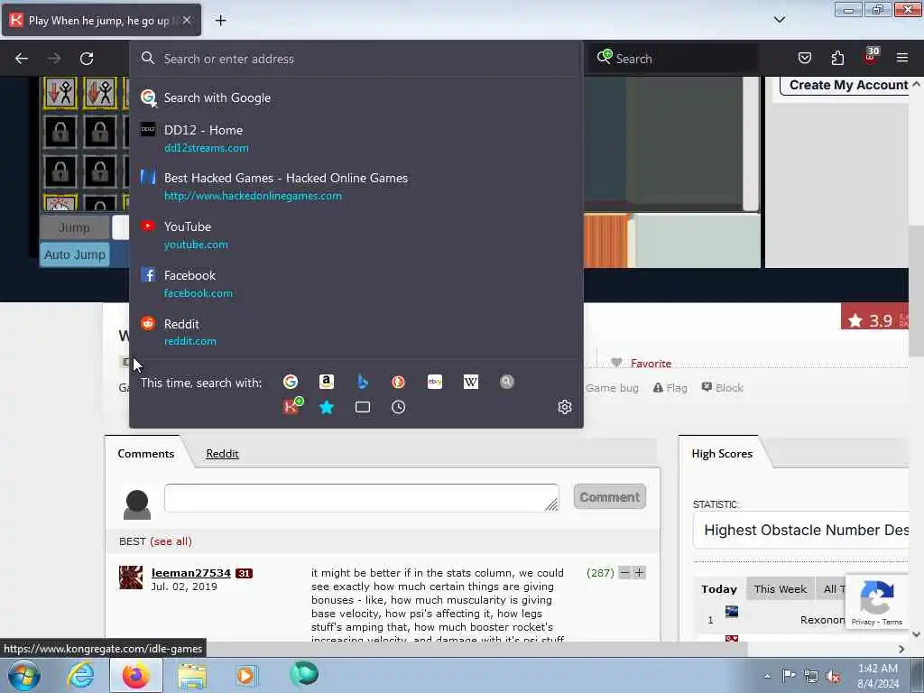Open the Extensions puzzle icon
The width and height of the screenshot is (924, 693).
[x=837, y=58]
